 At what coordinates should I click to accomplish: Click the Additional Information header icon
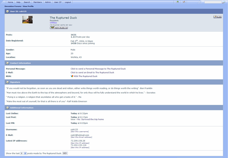7,108
